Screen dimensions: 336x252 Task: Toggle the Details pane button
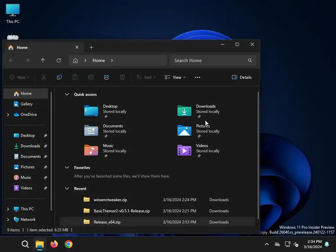pyautogui.click(x=242, y=77)
